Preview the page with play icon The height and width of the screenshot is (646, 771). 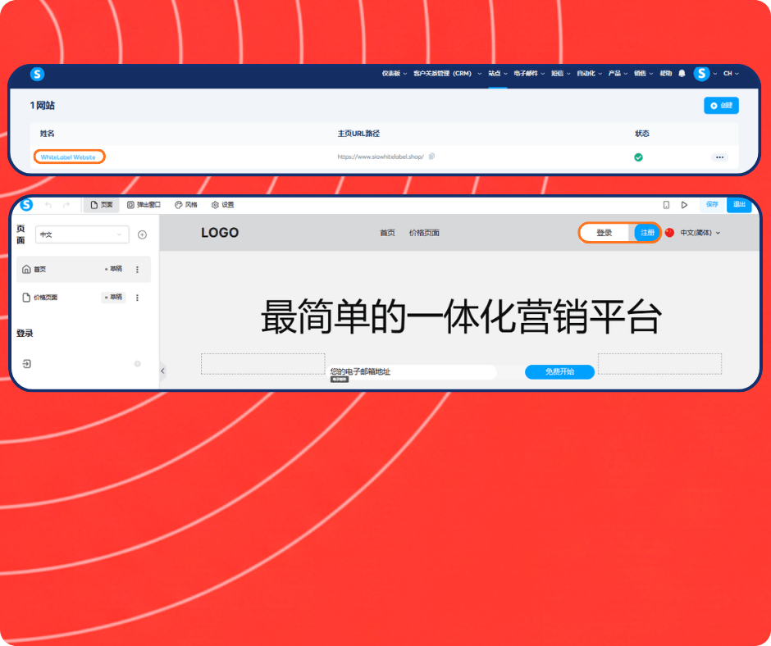684,205
